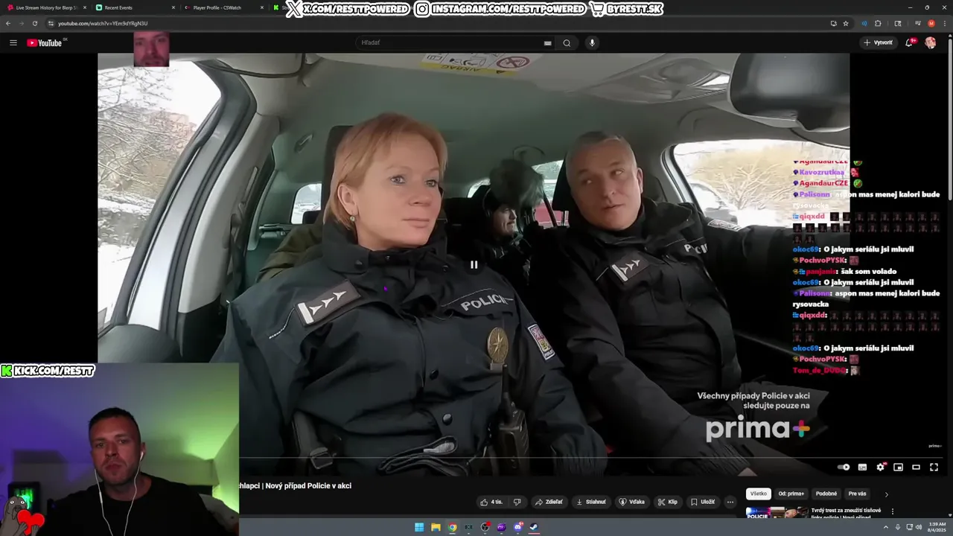Go to the YouTube home logo

pos(46,42)
